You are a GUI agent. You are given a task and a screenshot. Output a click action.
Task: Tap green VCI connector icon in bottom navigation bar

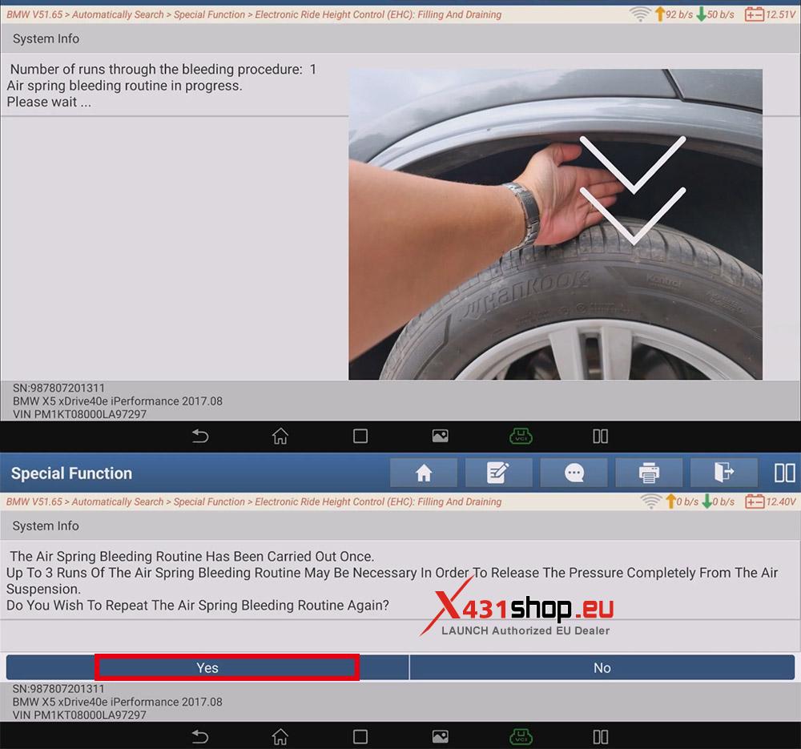pyautogui.click(x=521, y=735)
